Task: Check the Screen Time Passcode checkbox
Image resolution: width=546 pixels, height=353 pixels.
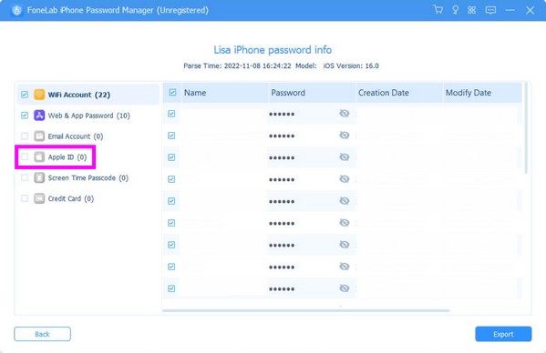Action: (25, 178)
